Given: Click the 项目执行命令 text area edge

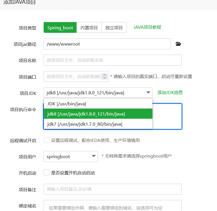Looking at the screenshot, I should coord(167,116).
